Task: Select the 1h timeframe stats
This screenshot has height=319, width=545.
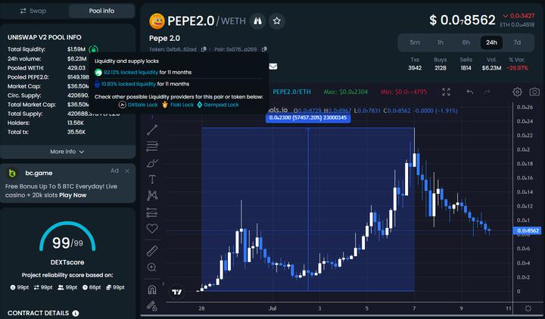Action: pos(441,42)
